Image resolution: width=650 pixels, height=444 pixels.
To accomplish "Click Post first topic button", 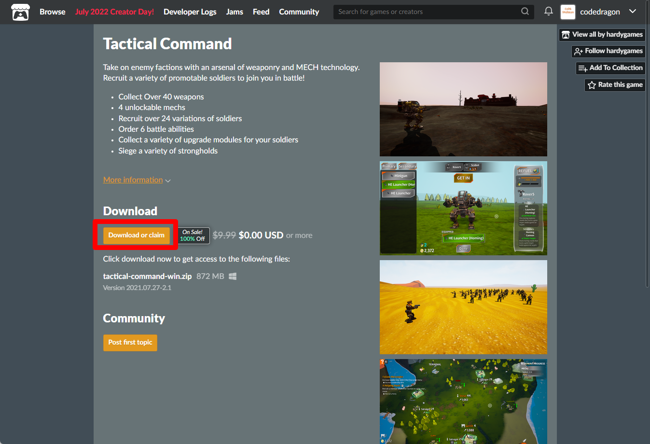I will point(130,343).
